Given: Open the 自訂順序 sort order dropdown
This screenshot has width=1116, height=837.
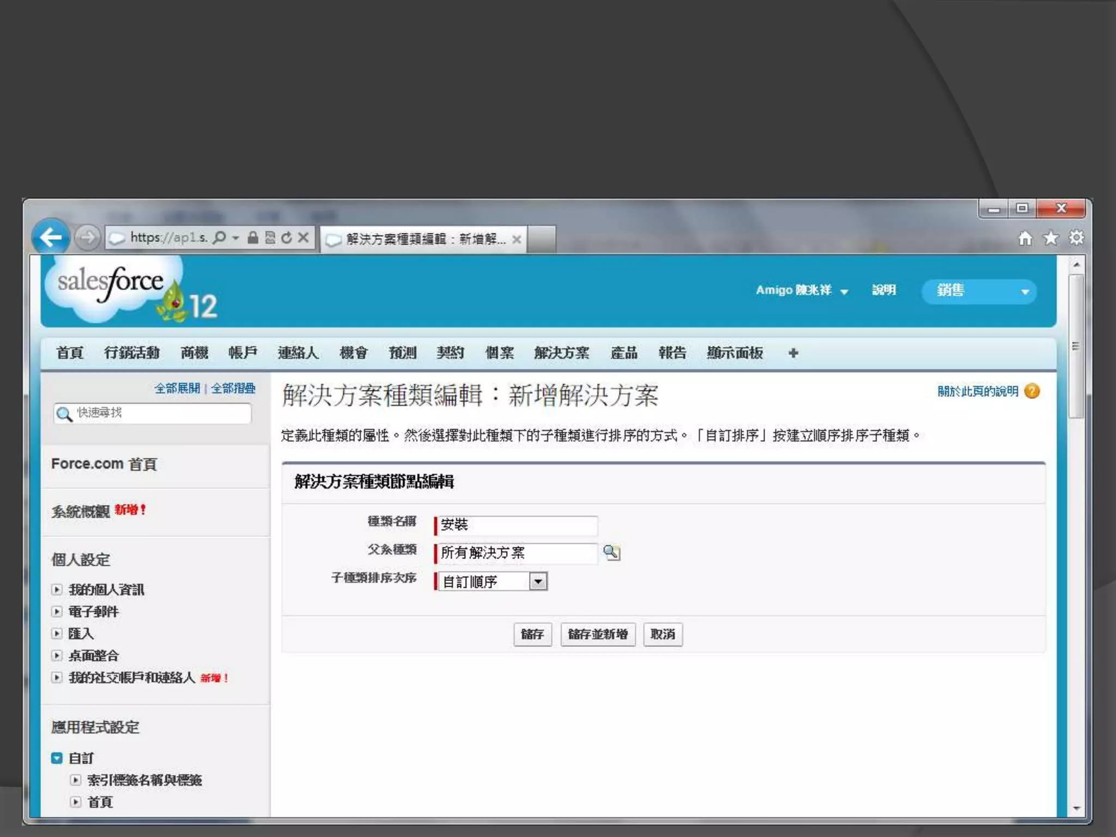Looking at the screenshot, I should click(x=538, y=581).
